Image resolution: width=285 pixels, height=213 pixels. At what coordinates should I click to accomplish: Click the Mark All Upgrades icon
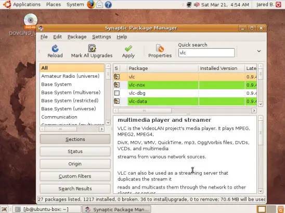click(x=92, y=48)
